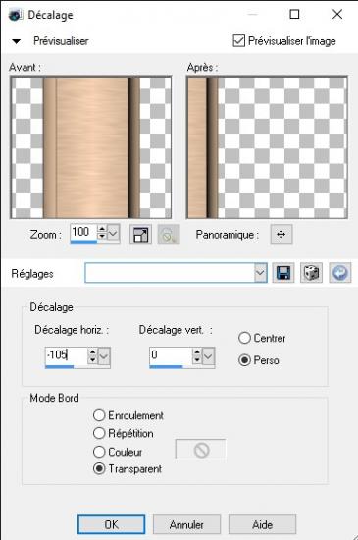Viewport: 358px width, 540px height.
Task: Reset settings to default arrow icon
Action: (339, 273)
